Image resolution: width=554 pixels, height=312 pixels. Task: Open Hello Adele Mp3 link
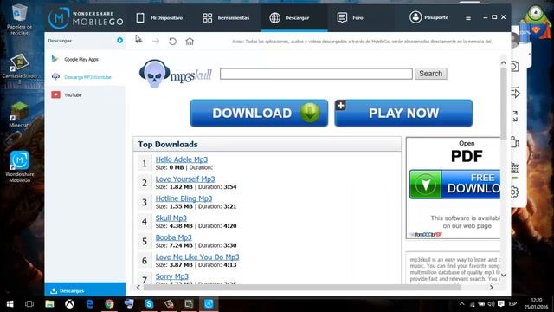[182, 159]
